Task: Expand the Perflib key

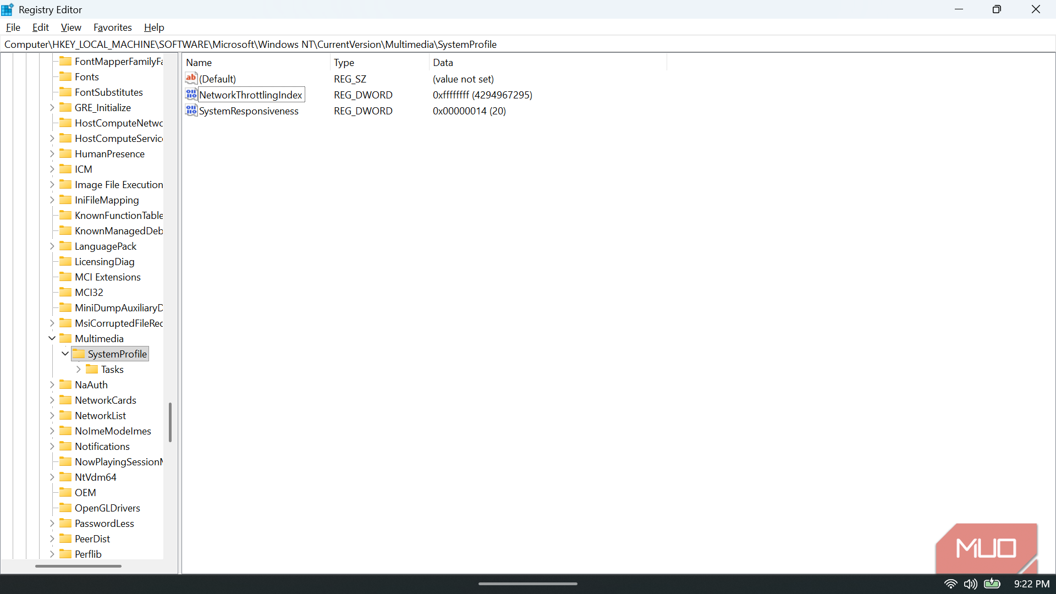Action: [52, 554]
